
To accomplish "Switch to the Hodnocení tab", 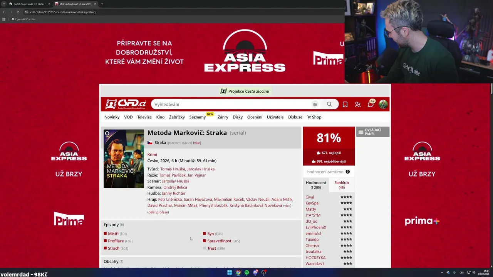I will (316, 185).
